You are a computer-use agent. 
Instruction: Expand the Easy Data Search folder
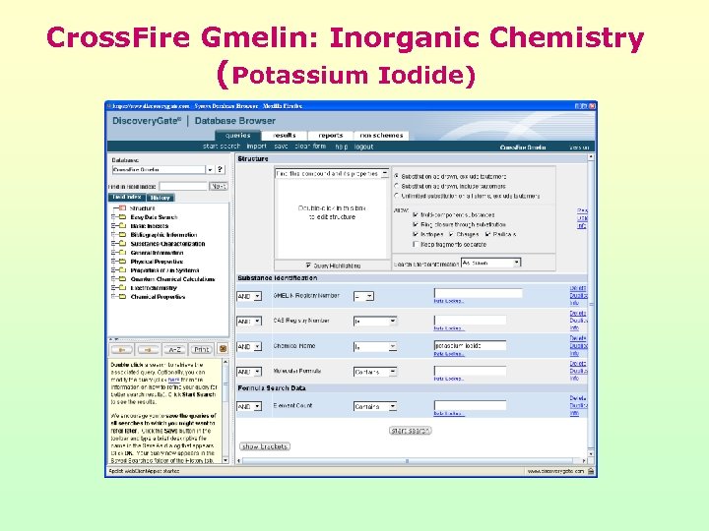pyautogui.click(x=113, y=217)
